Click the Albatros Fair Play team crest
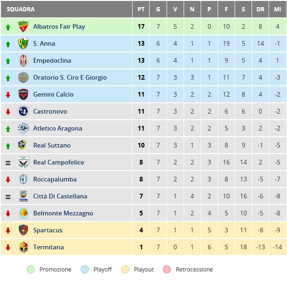 [23, 27]
